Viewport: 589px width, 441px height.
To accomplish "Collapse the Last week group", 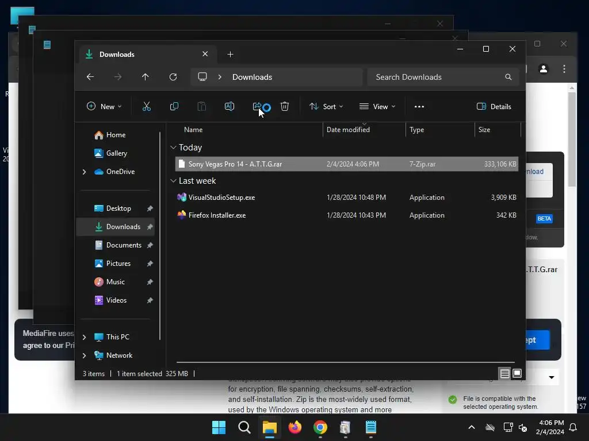I will pos(173,181).
